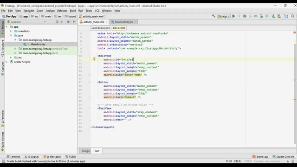
Task: Toggle the Project side tool window
Action: [x=2, y=28]
